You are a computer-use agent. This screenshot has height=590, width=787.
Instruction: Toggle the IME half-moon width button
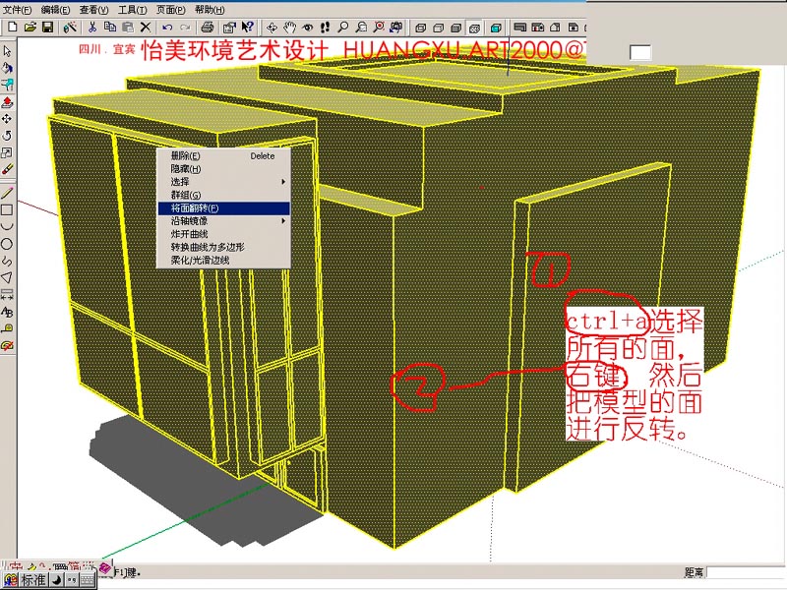click(56, 580)
